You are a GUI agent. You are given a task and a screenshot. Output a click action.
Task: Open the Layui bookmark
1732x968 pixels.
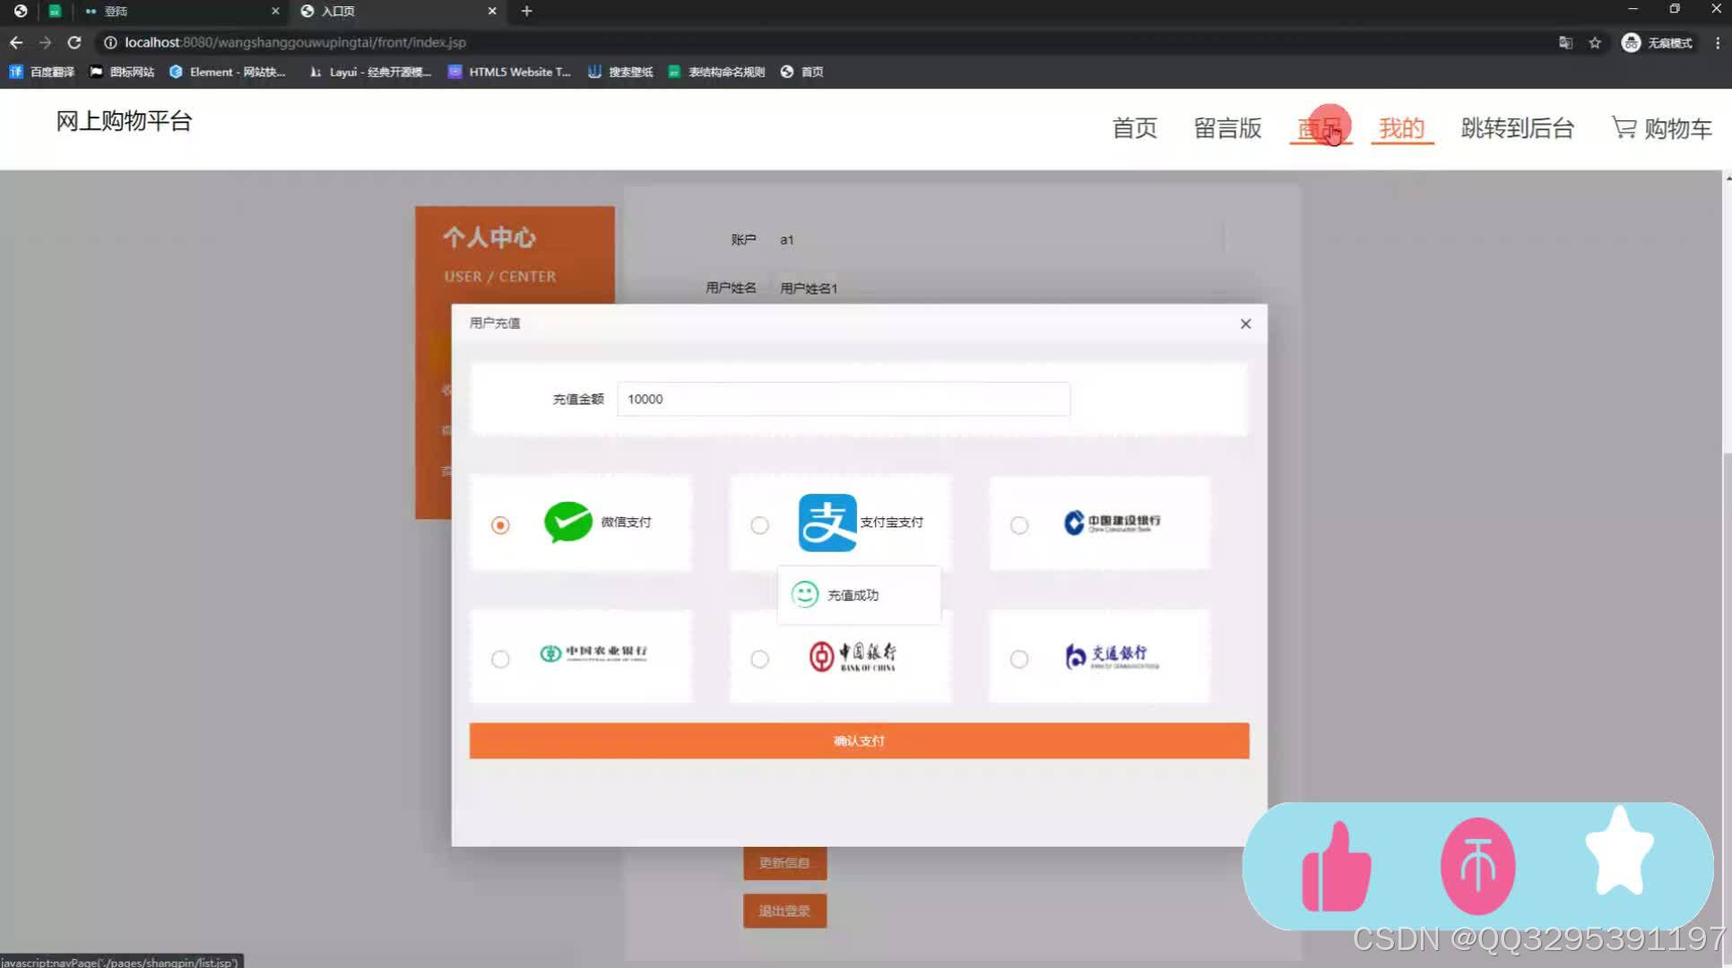tap(370, 72)
